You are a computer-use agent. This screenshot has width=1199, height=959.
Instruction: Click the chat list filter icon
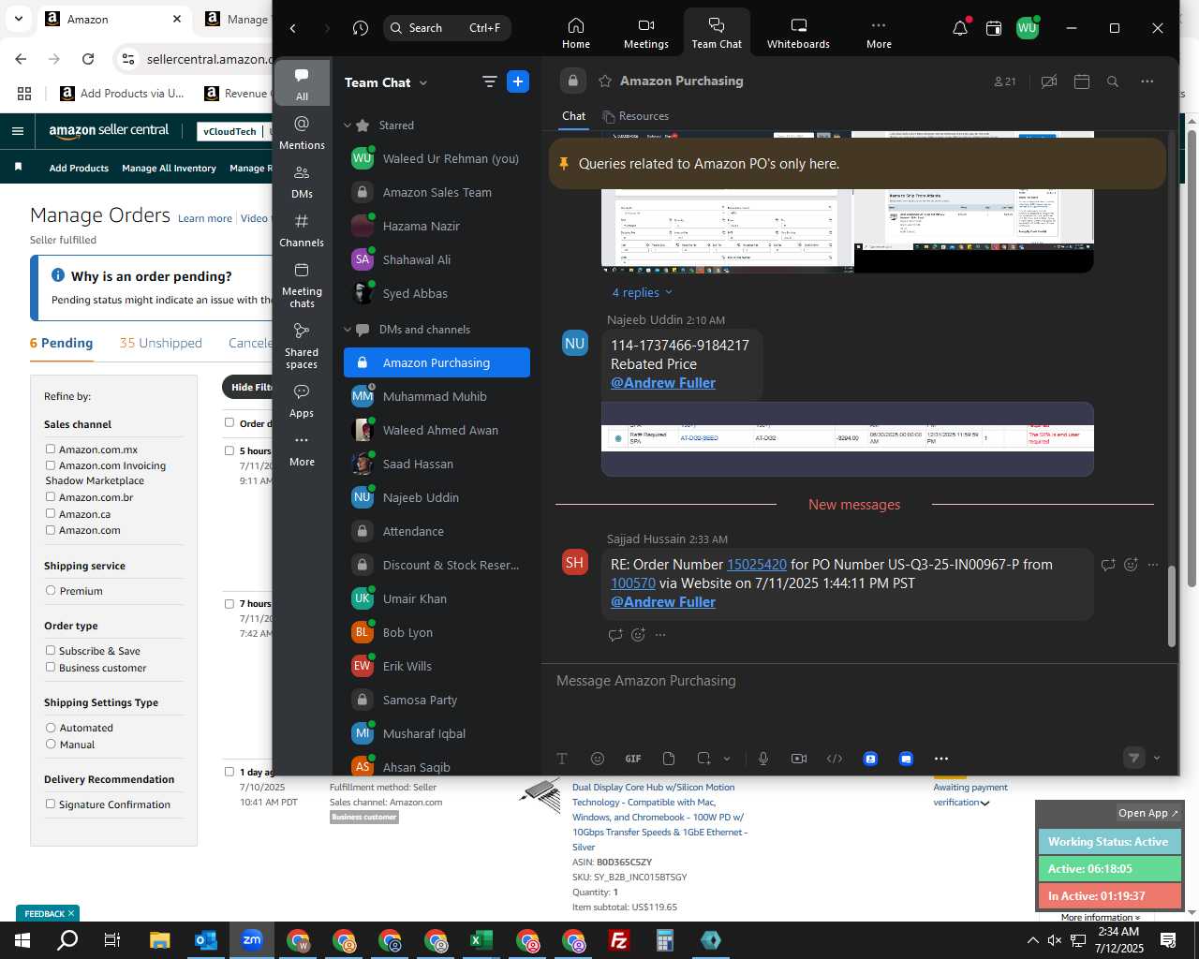click(489, 81)
